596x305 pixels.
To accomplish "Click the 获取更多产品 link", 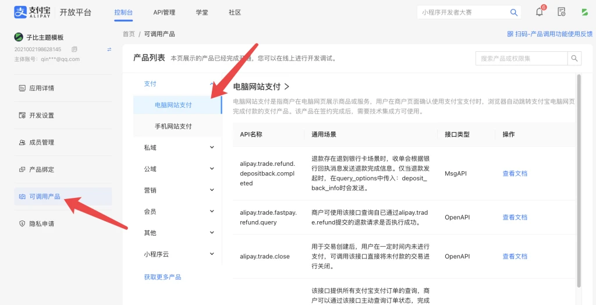I will [162, 277].
